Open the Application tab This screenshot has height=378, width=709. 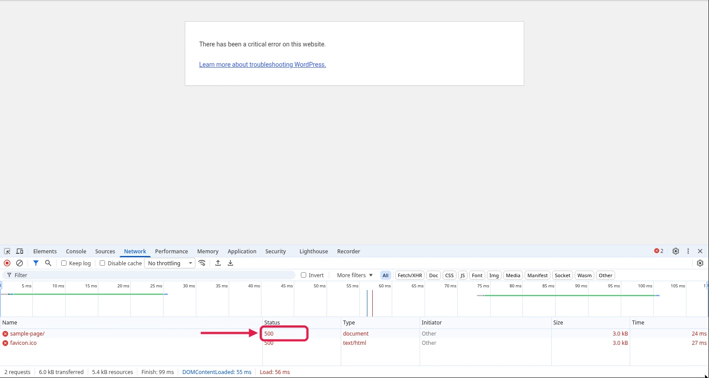point(242,251)
